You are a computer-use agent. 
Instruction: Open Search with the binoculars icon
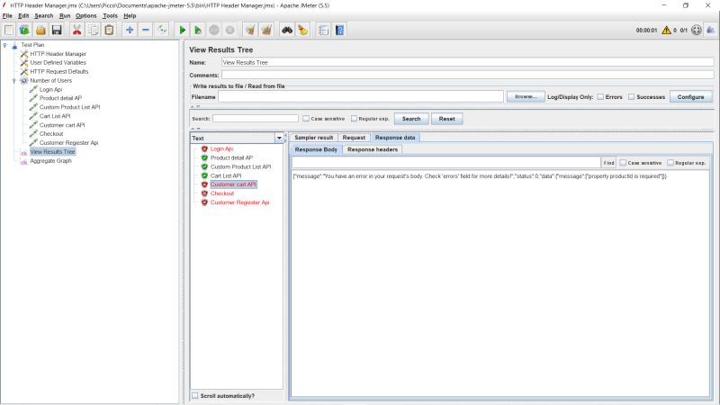[x=287, y=31]
